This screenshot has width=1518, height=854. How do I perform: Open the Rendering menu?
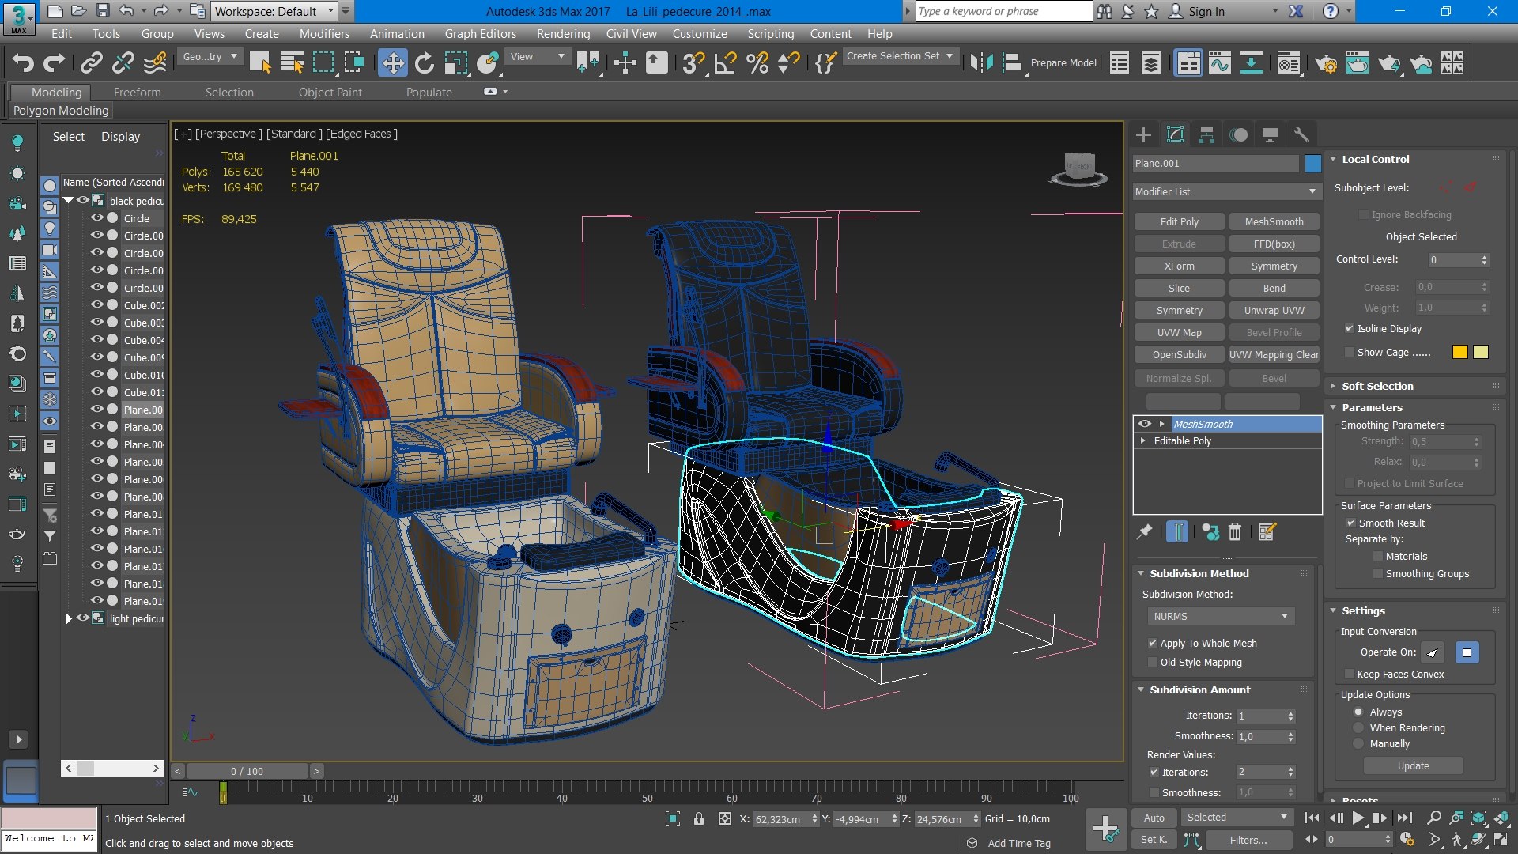pos(563,34)
